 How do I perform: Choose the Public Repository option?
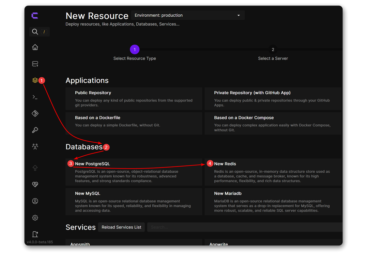tap(134, 99)
